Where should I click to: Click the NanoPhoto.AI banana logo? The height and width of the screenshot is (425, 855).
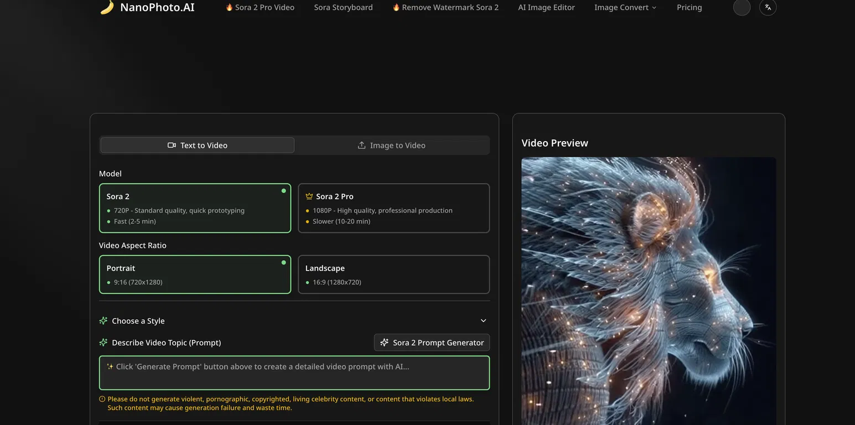(107, 7)
